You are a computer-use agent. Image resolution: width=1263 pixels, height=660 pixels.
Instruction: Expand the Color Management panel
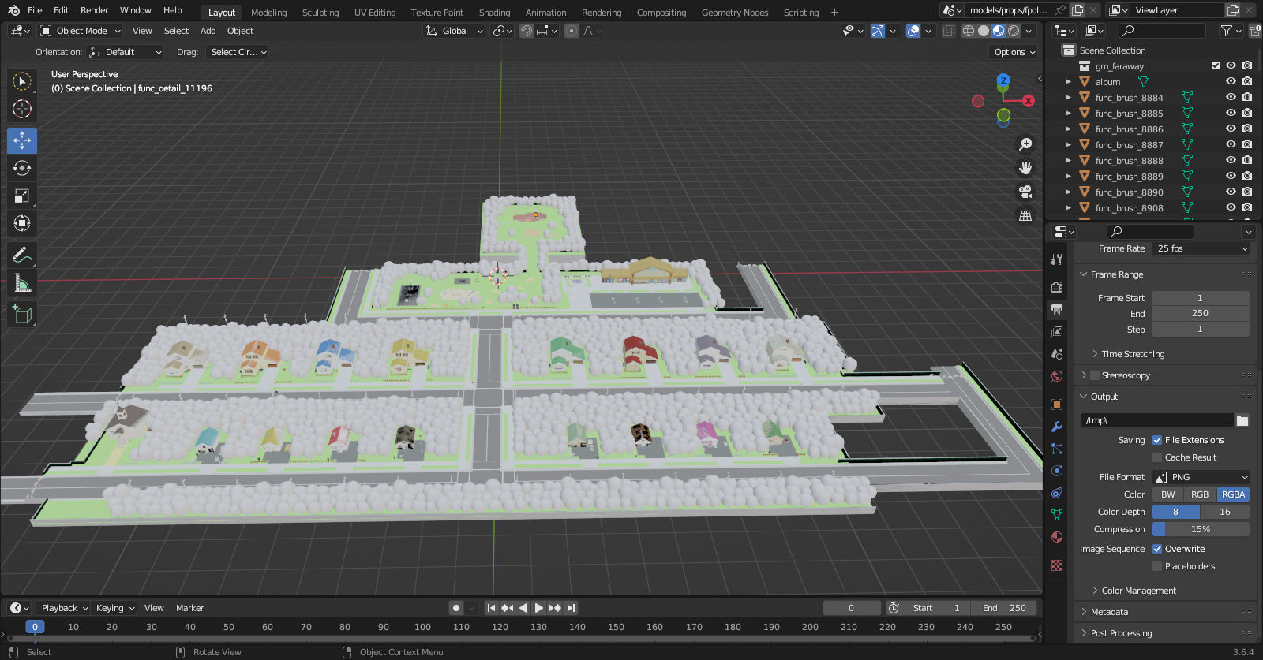(x=1138, y=591)
